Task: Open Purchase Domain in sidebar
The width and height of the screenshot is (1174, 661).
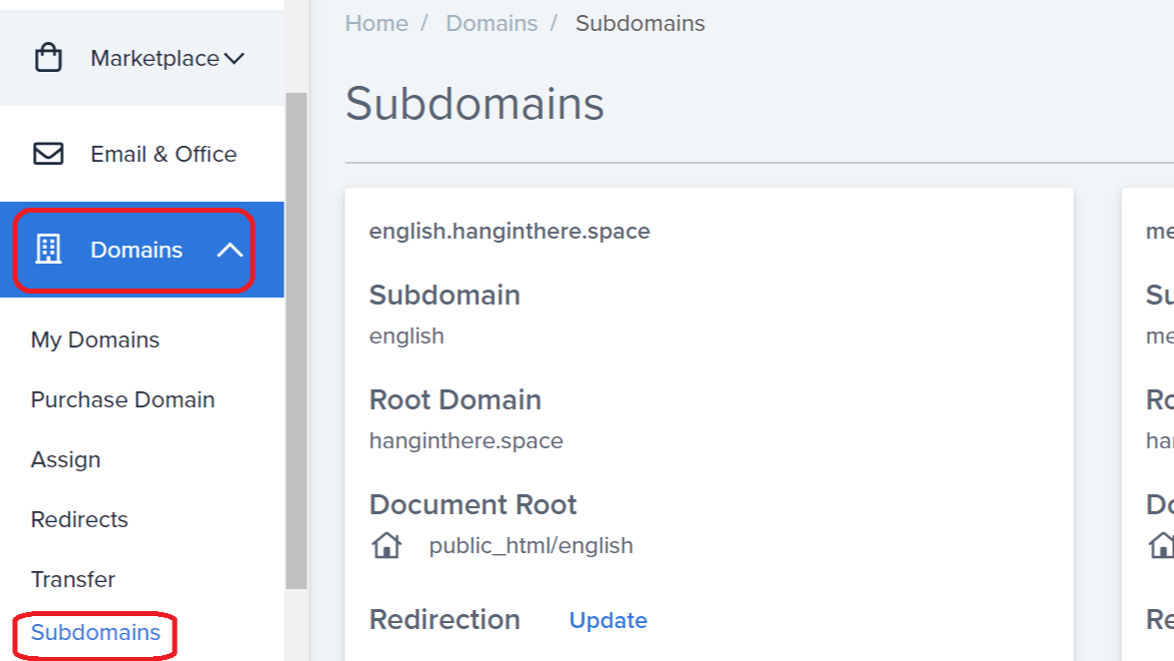Action: [123, 399]
